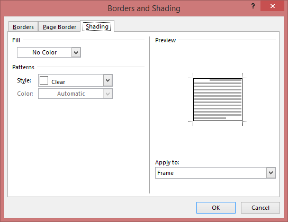Select the Shading tab
This screenshot has width=288, height=222.
tap(97, 26)
